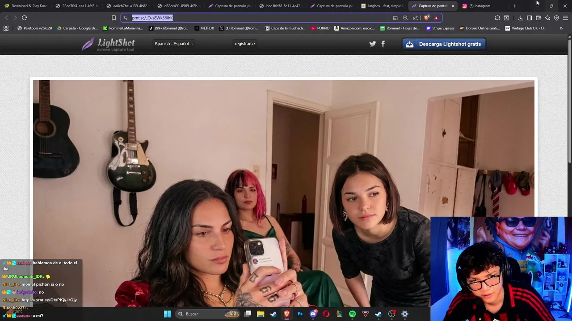572x321 pixels.
Task: Open the browser downloads icon
Action: (521, 18)
